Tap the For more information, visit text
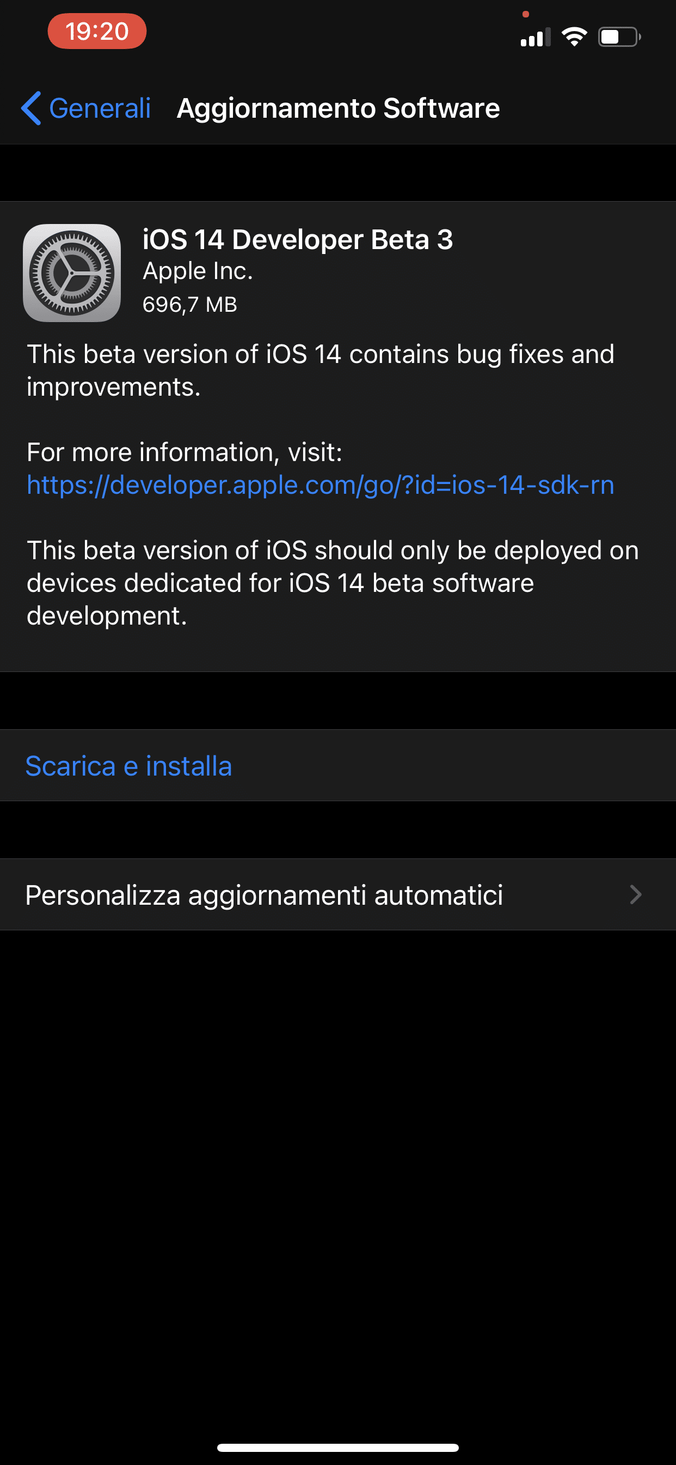This screenshot has width=676, height=1465. [x=185, y=452]
